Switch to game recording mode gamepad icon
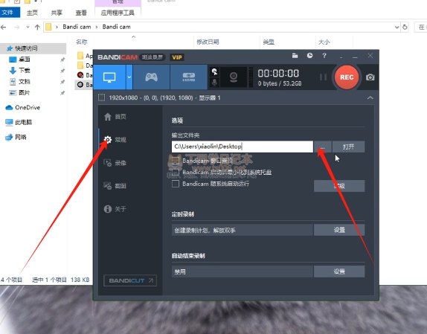Image resolution: width=427 pixels, height=334 pixels. click(152, 77)
